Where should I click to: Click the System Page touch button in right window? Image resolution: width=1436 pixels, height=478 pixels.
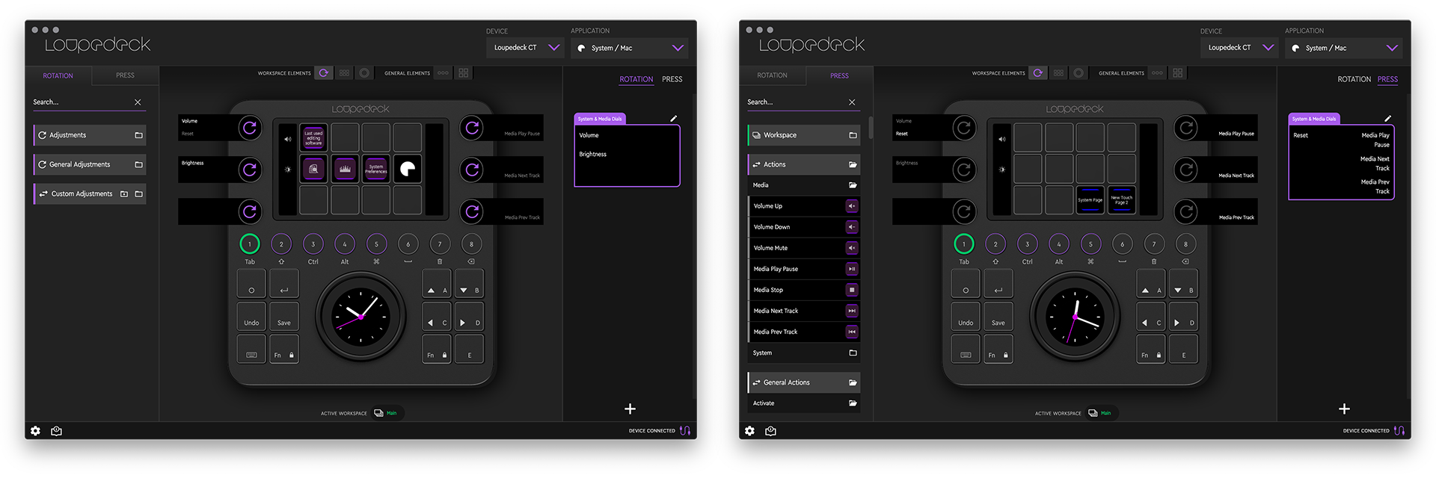(1090, 200)
